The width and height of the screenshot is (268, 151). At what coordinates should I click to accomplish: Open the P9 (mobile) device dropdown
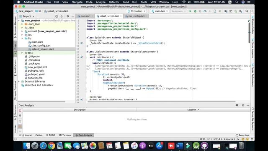137,11
